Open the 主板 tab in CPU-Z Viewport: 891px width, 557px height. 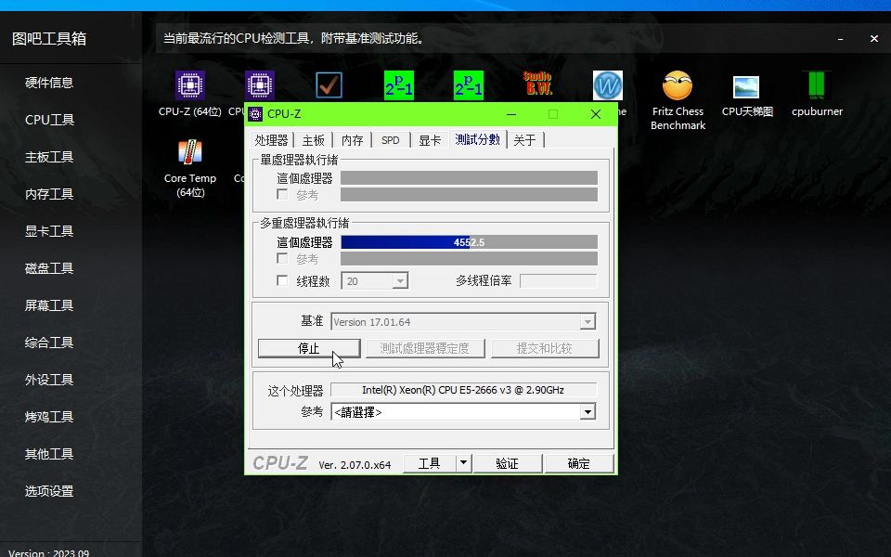pos(313,140)
